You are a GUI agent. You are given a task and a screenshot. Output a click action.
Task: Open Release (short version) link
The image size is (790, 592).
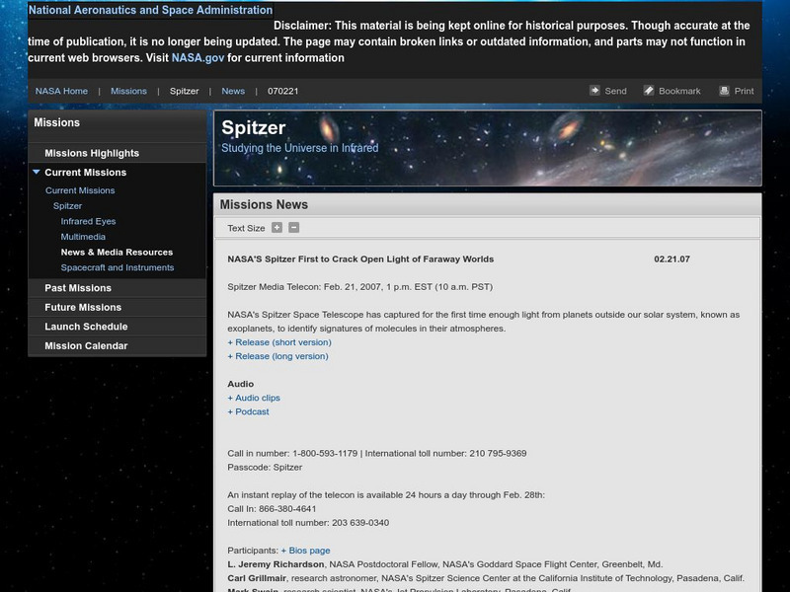(279, 342)
